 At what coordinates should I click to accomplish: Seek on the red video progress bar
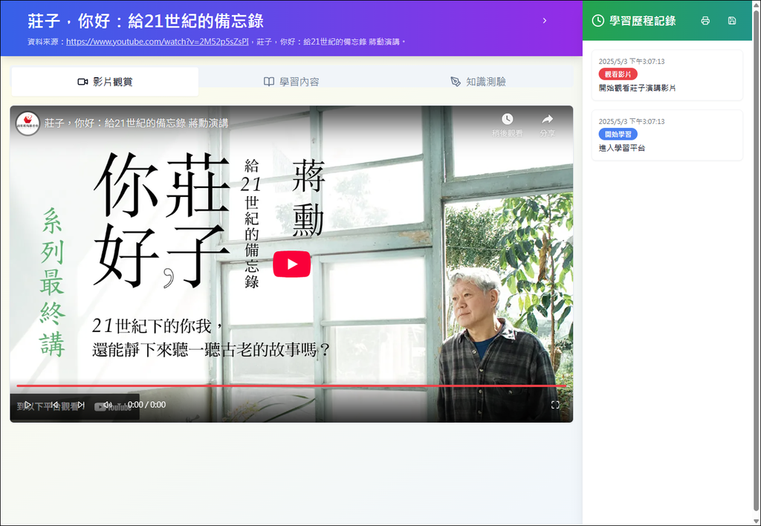pos(291,386)
